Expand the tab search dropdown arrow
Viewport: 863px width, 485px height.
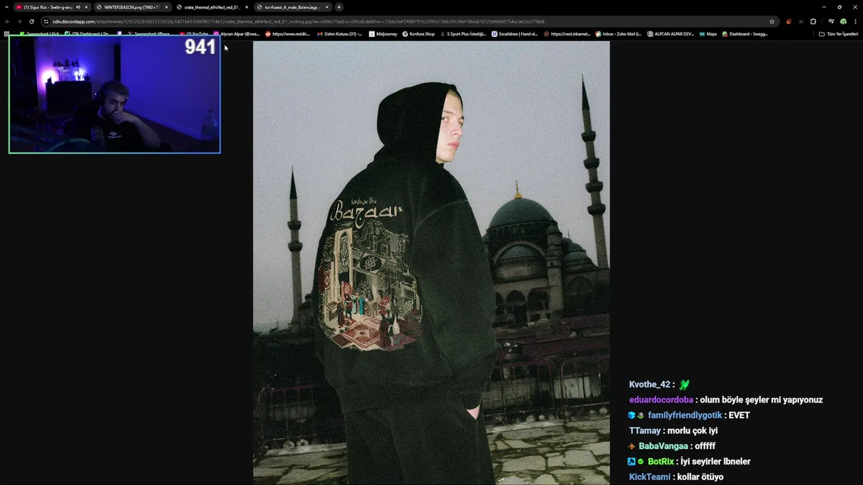point(6,7)
